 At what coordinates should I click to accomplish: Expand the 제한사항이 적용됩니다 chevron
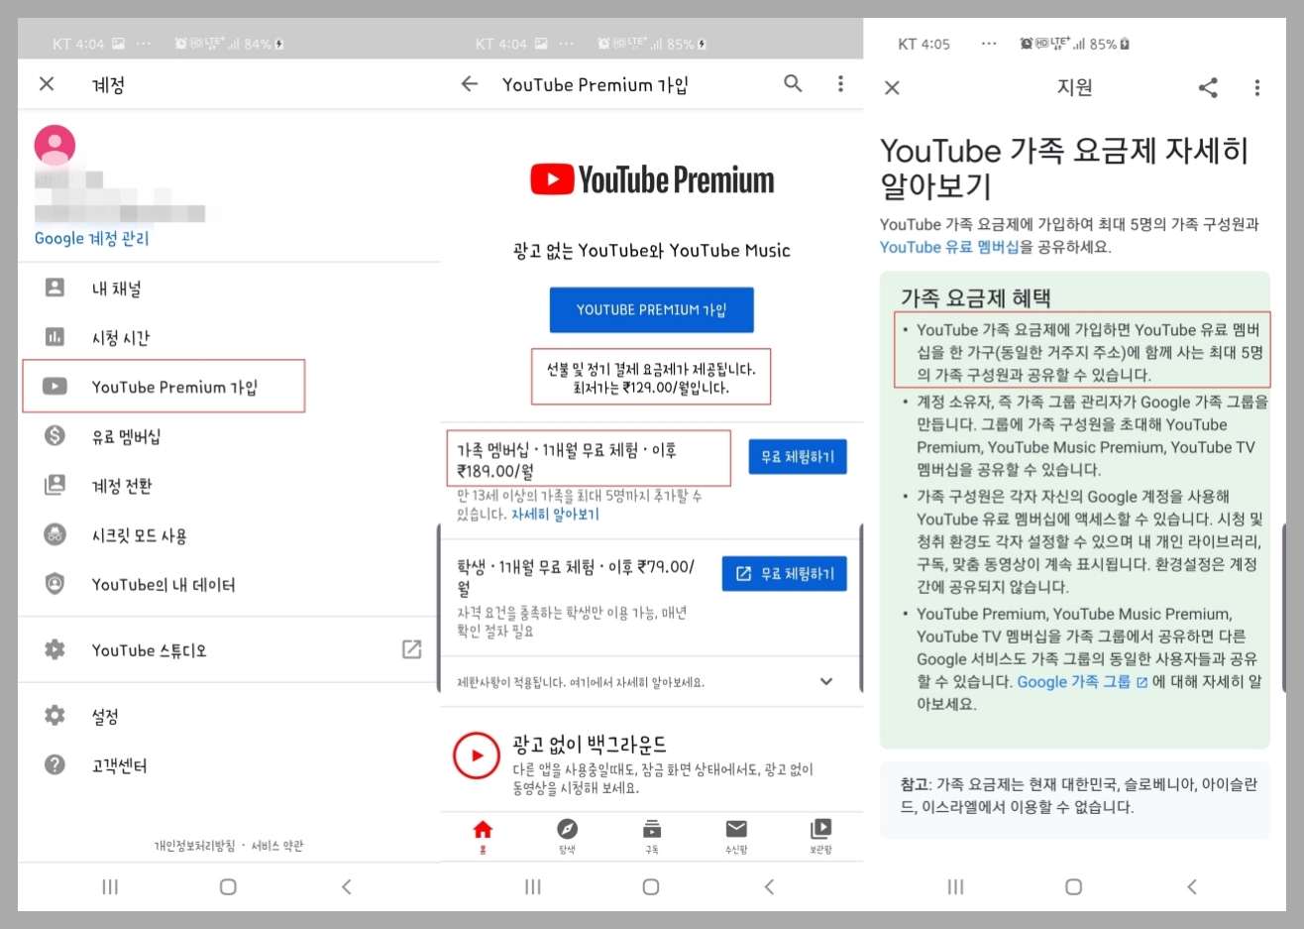pos(826,681)
